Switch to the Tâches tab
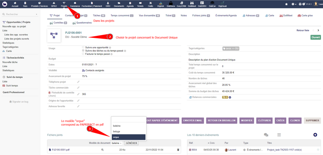323x155 pixels. click(x=99, y=15)
